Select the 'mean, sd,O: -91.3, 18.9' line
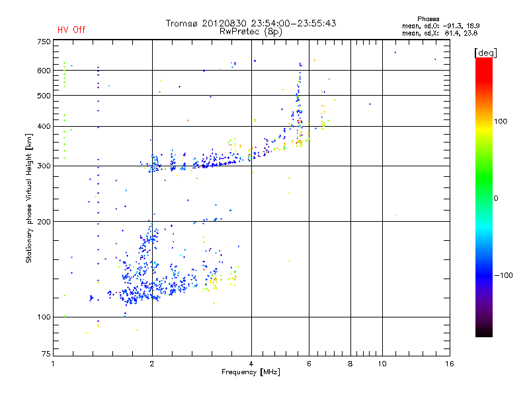This screenshot has width=529, height=396. (x=440, y=26)
